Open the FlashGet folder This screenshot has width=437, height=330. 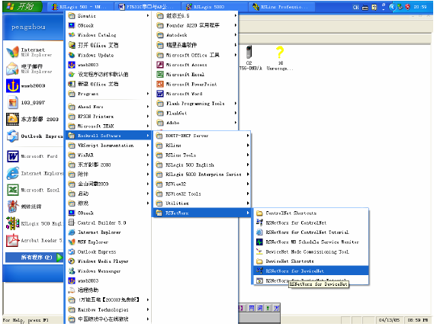click(196, 113)
